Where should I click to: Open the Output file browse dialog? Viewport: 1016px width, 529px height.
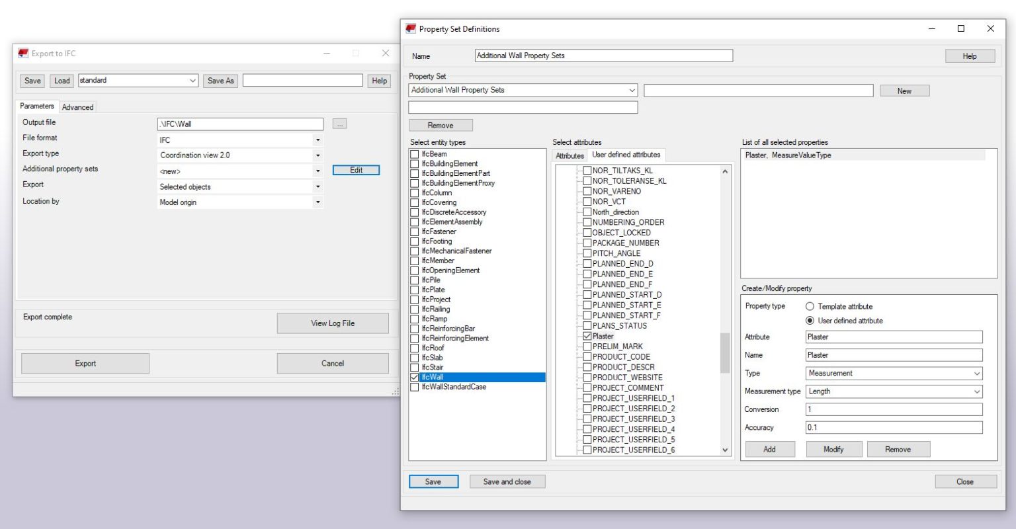pyautogui.click(x=339, y=123)
